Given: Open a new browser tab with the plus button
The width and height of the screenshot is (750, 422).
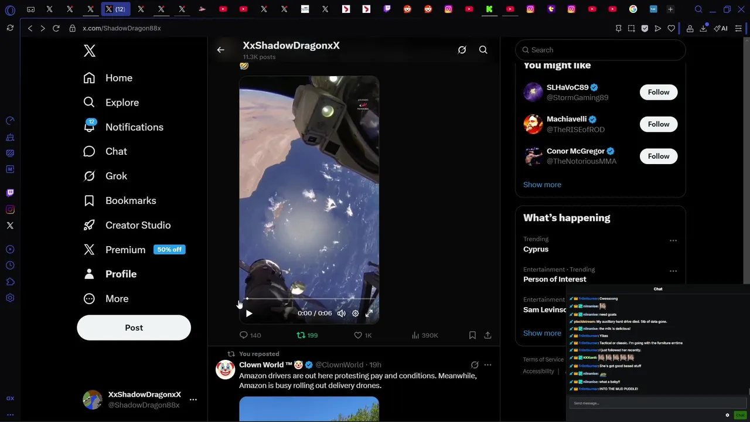Looking at the screenshot, I should pyautogui.click(x=670, y=9).
